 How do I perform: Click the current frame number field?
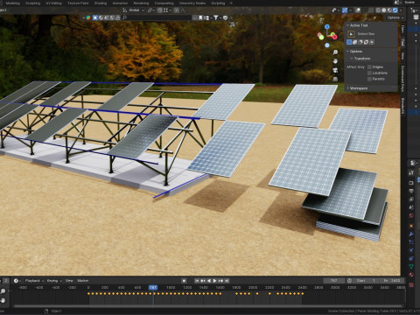click(x=333, y=281)
